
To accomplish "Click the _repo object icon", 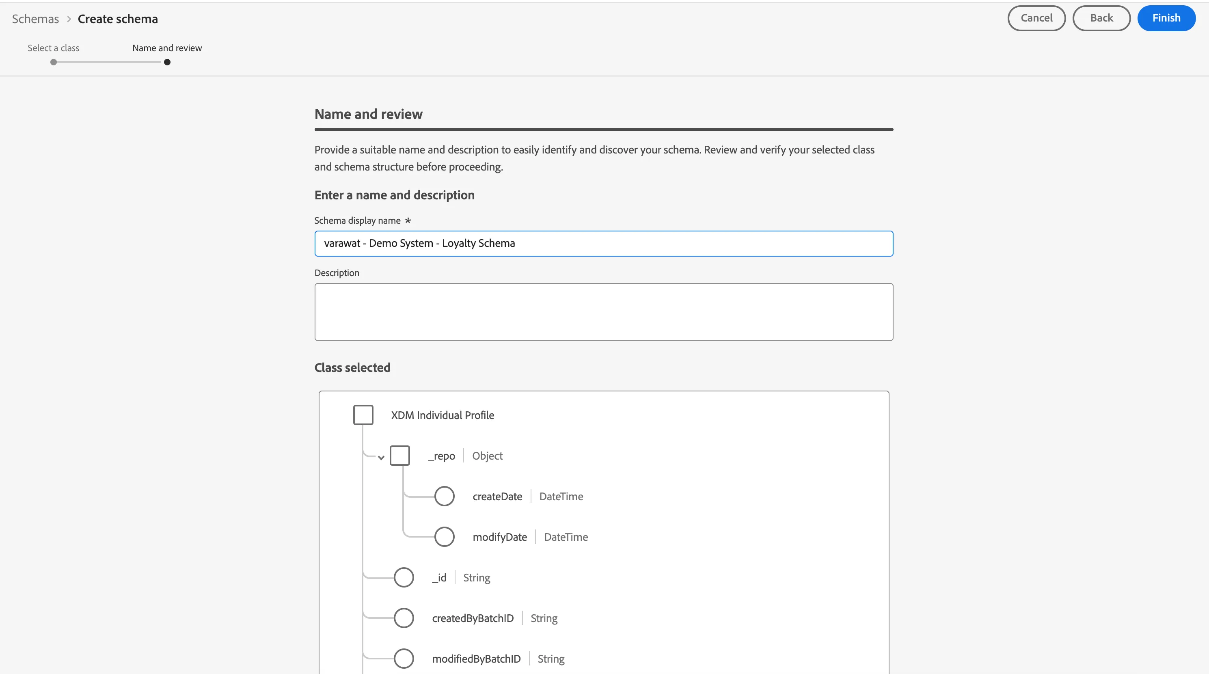I will coord(400,456).
